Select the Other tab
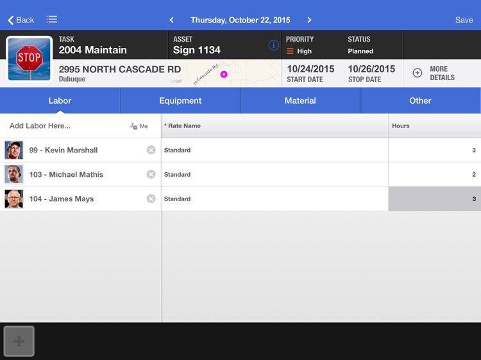481x360 pixels. click(420, 101)
